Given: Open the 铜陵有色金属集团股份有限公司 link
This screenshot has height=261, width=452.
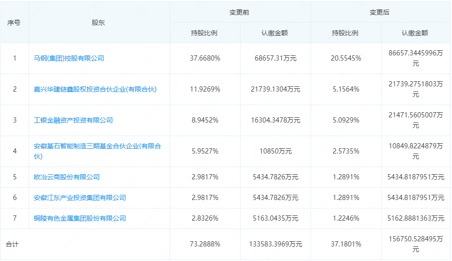Looking at the screenshot, I should 80,219.
